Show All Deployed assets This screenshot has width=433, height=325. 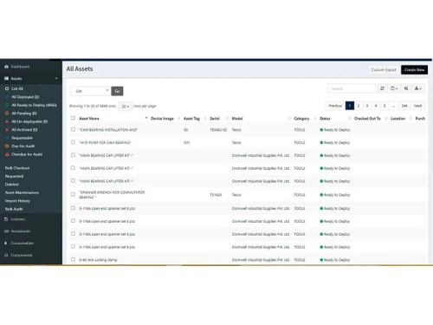pos(25,97)
